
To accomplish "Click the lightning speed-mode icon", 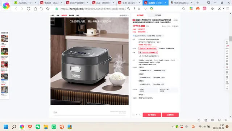I will 134,9.
